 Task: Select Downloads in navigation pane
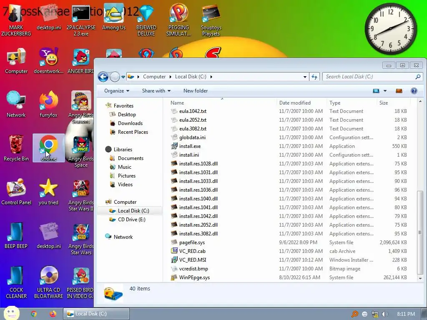tap(130, 123)
